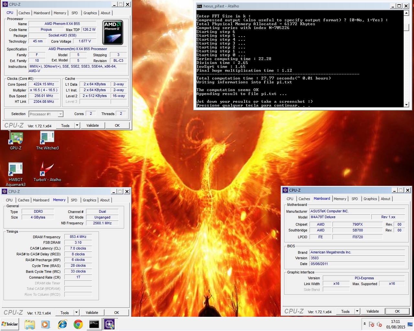Click the motherboard model M4A79T Deluxe
Viewport: 414px width, 331px height.
[x=340, y=217]
